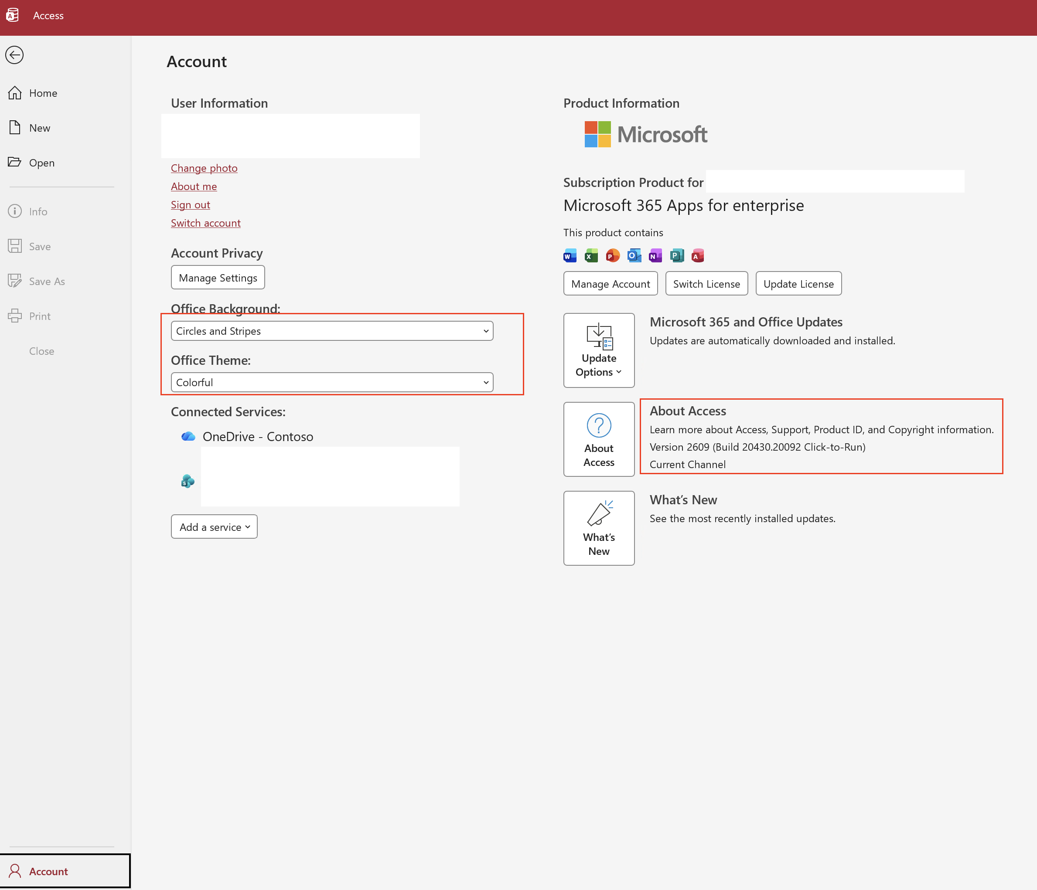Click the back arrow icon
The image size is (1037, 890).
[14, 55]
